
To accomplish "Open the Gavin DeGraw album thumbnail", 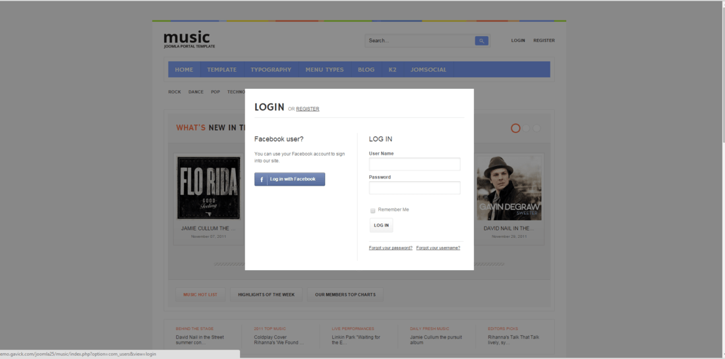I will 509,188.
